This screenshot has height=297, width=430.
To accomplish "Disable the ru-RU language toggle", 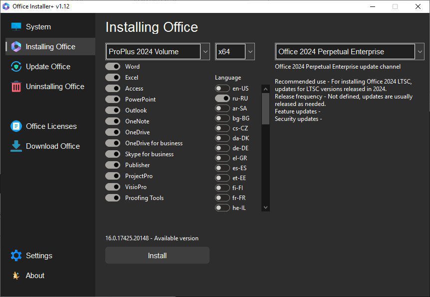I will coord(222,98).
